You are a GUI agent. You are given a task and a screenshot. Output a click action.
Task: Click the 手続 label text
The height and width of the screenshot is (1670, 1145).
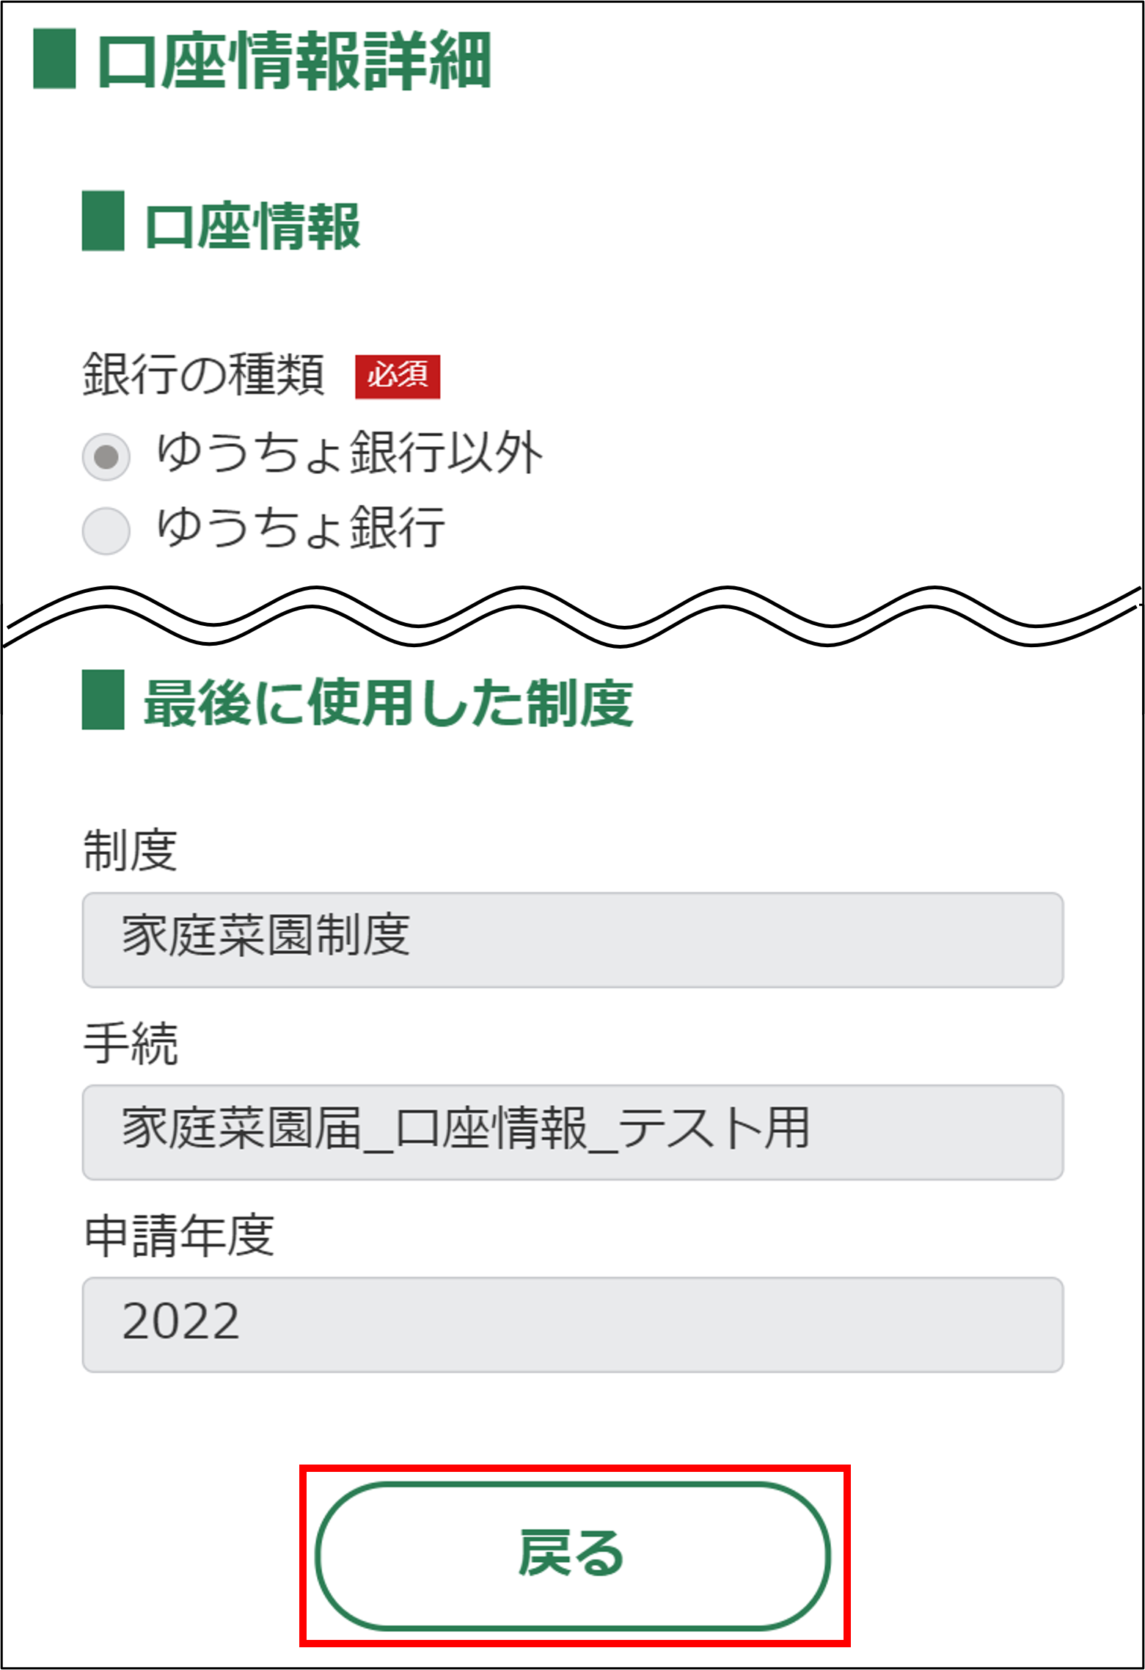[x=131, y=1043]
